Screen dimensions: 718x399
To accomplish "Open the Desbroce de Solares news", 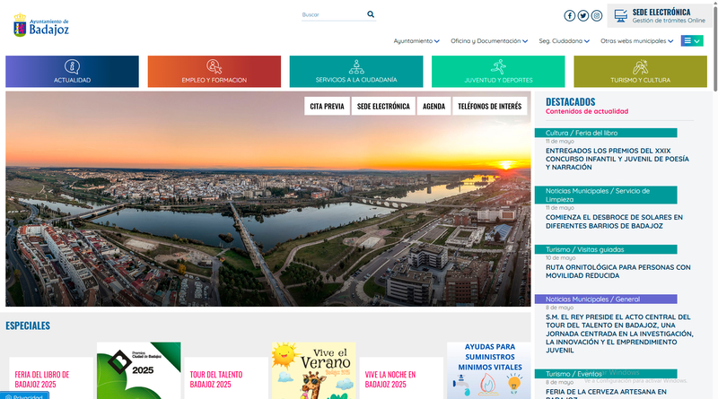I will pos(614,221).
